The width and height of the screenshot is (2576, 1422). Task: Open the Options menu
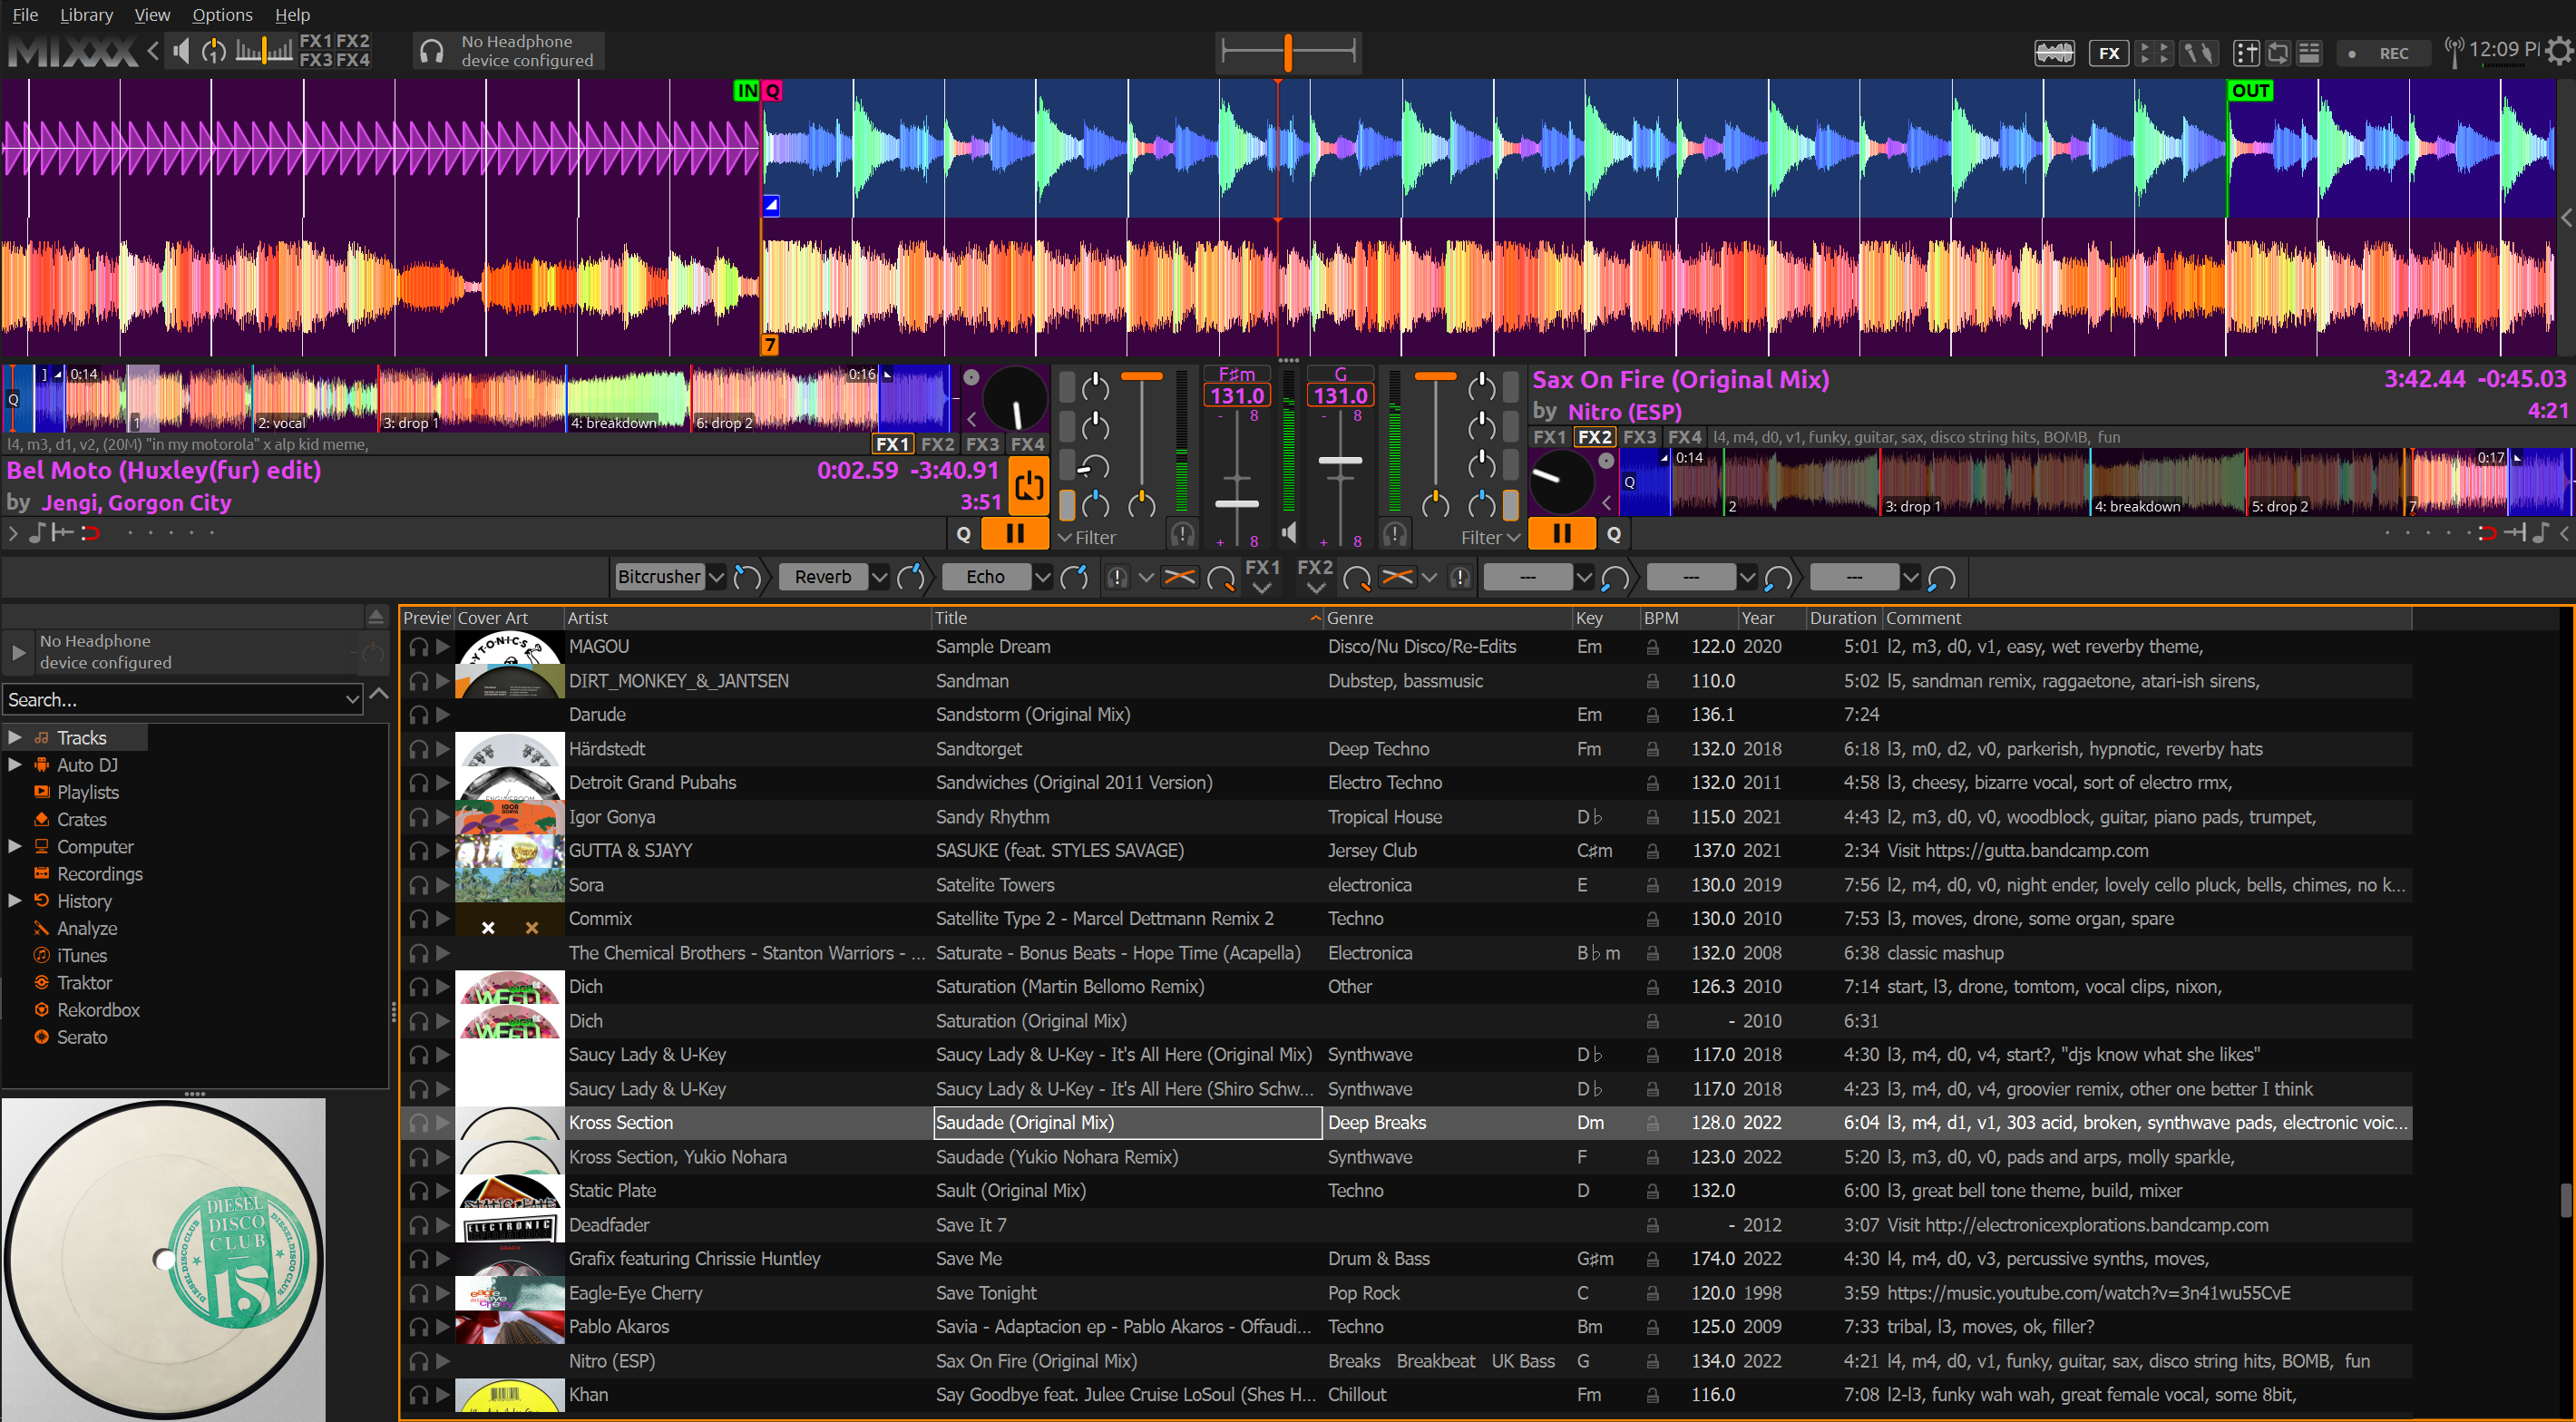pyautogui.click(x=222, y=14)
